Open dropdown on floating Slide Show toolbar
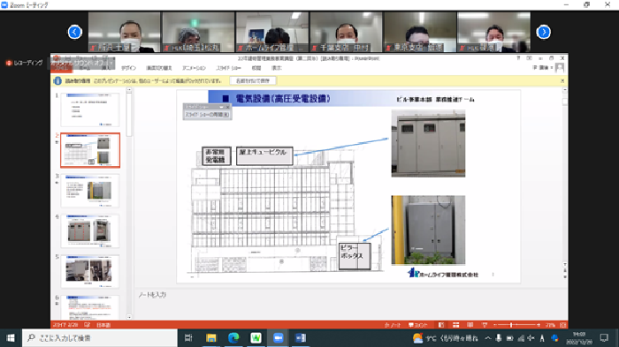This screenshot has width=619, height=347. tap(221, 107)
